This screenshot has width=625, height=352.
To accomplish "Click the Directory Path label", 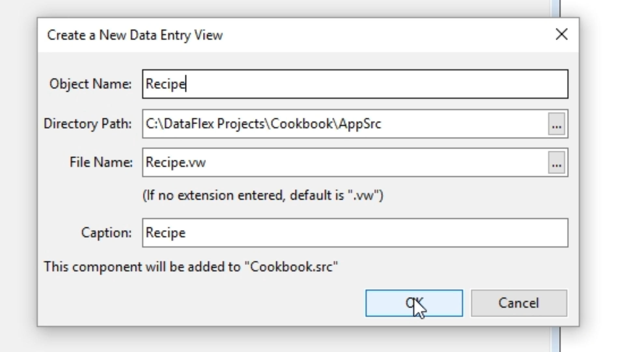I will [x=88, y=124].
